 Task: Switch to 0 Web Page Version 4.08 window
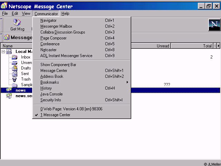81,109
